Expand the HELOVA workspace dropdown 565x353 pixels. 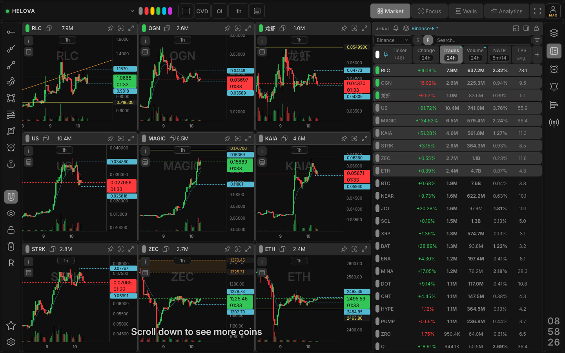132,11
